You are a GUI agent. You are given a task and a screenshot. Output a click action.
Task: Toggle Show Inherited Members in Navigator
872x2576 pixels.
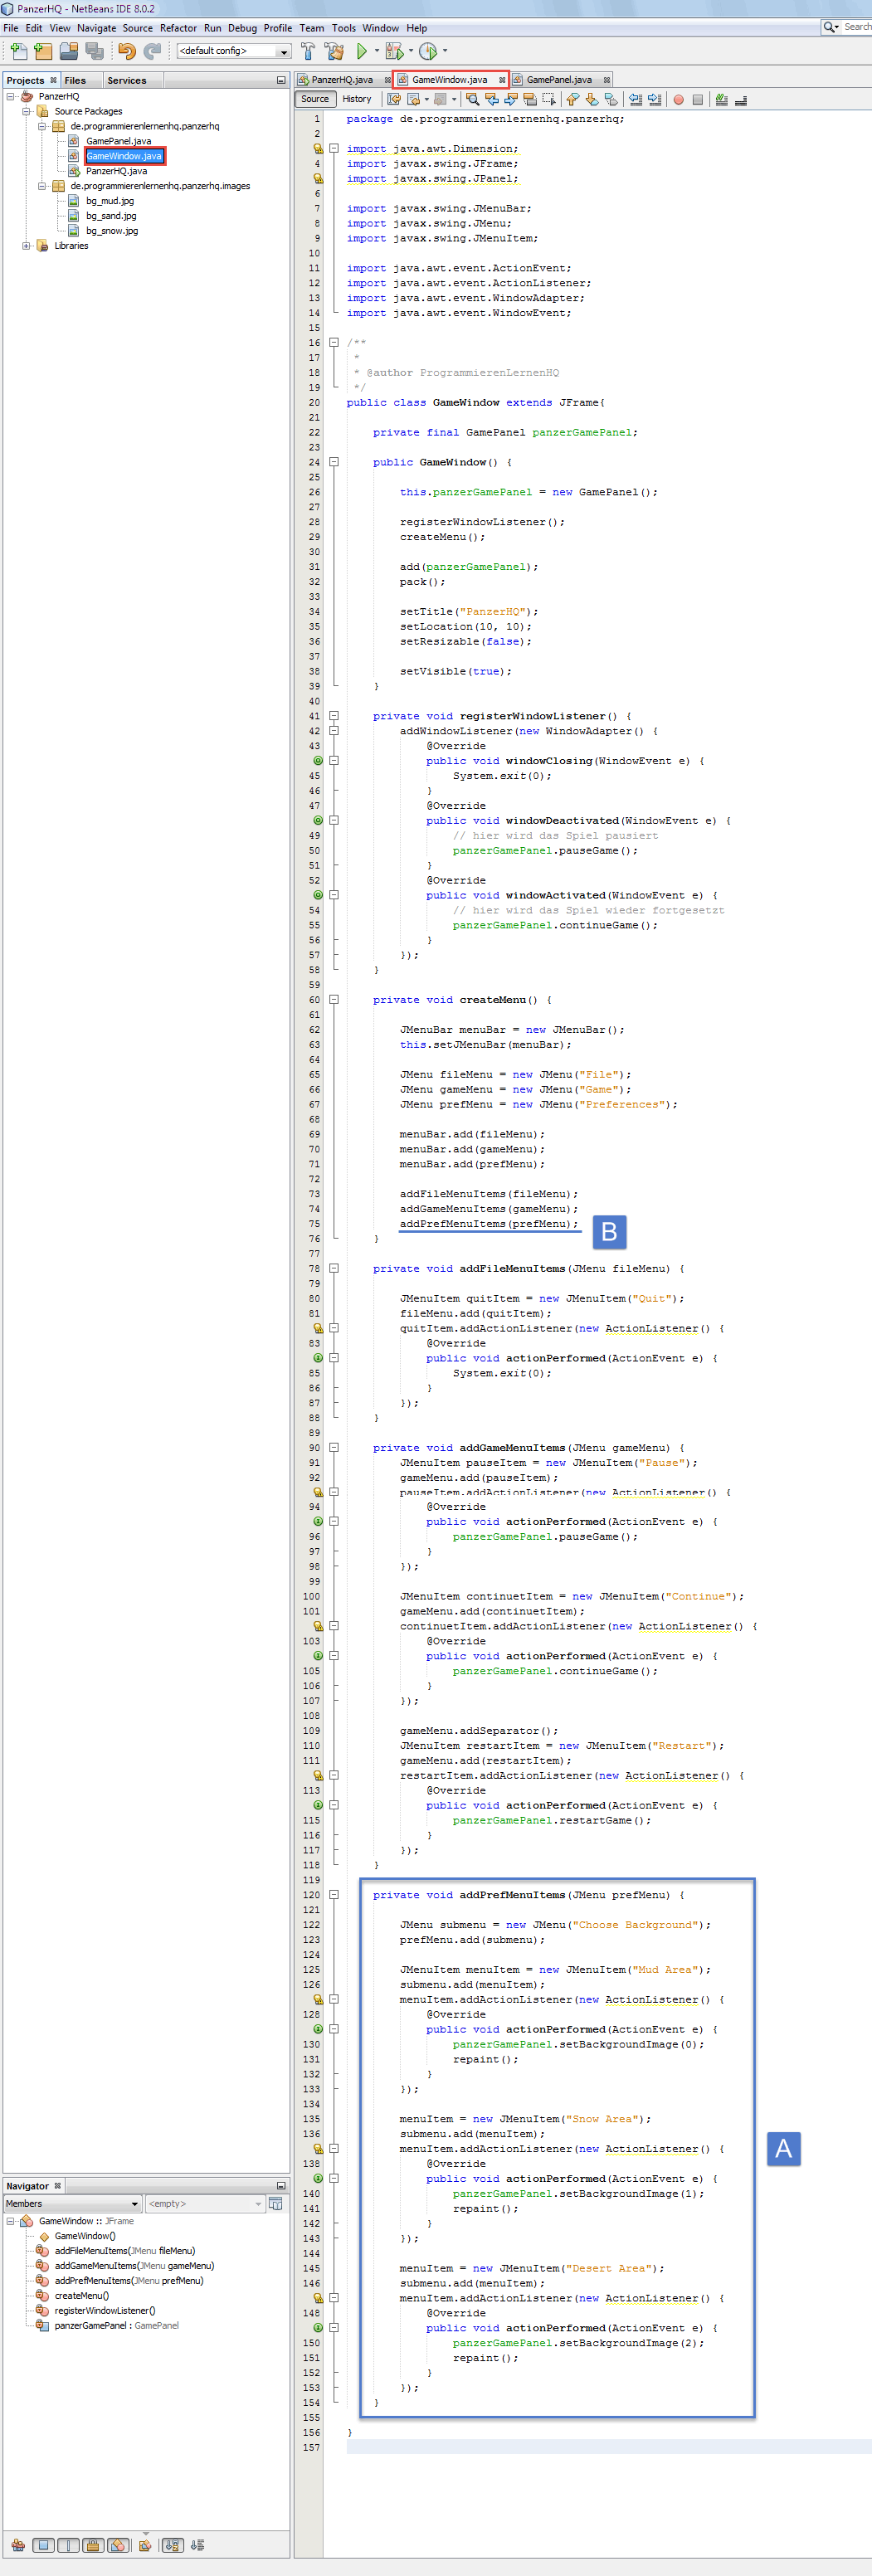tap(18, 2545)
